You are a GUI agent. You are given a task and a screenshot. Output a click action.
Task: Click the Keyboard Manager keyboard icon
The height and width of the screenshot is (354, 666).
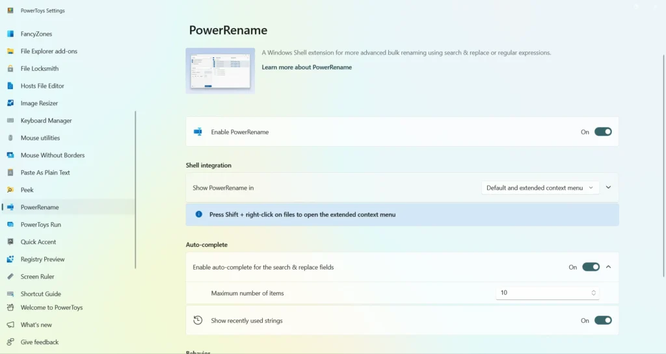(10, 120)
